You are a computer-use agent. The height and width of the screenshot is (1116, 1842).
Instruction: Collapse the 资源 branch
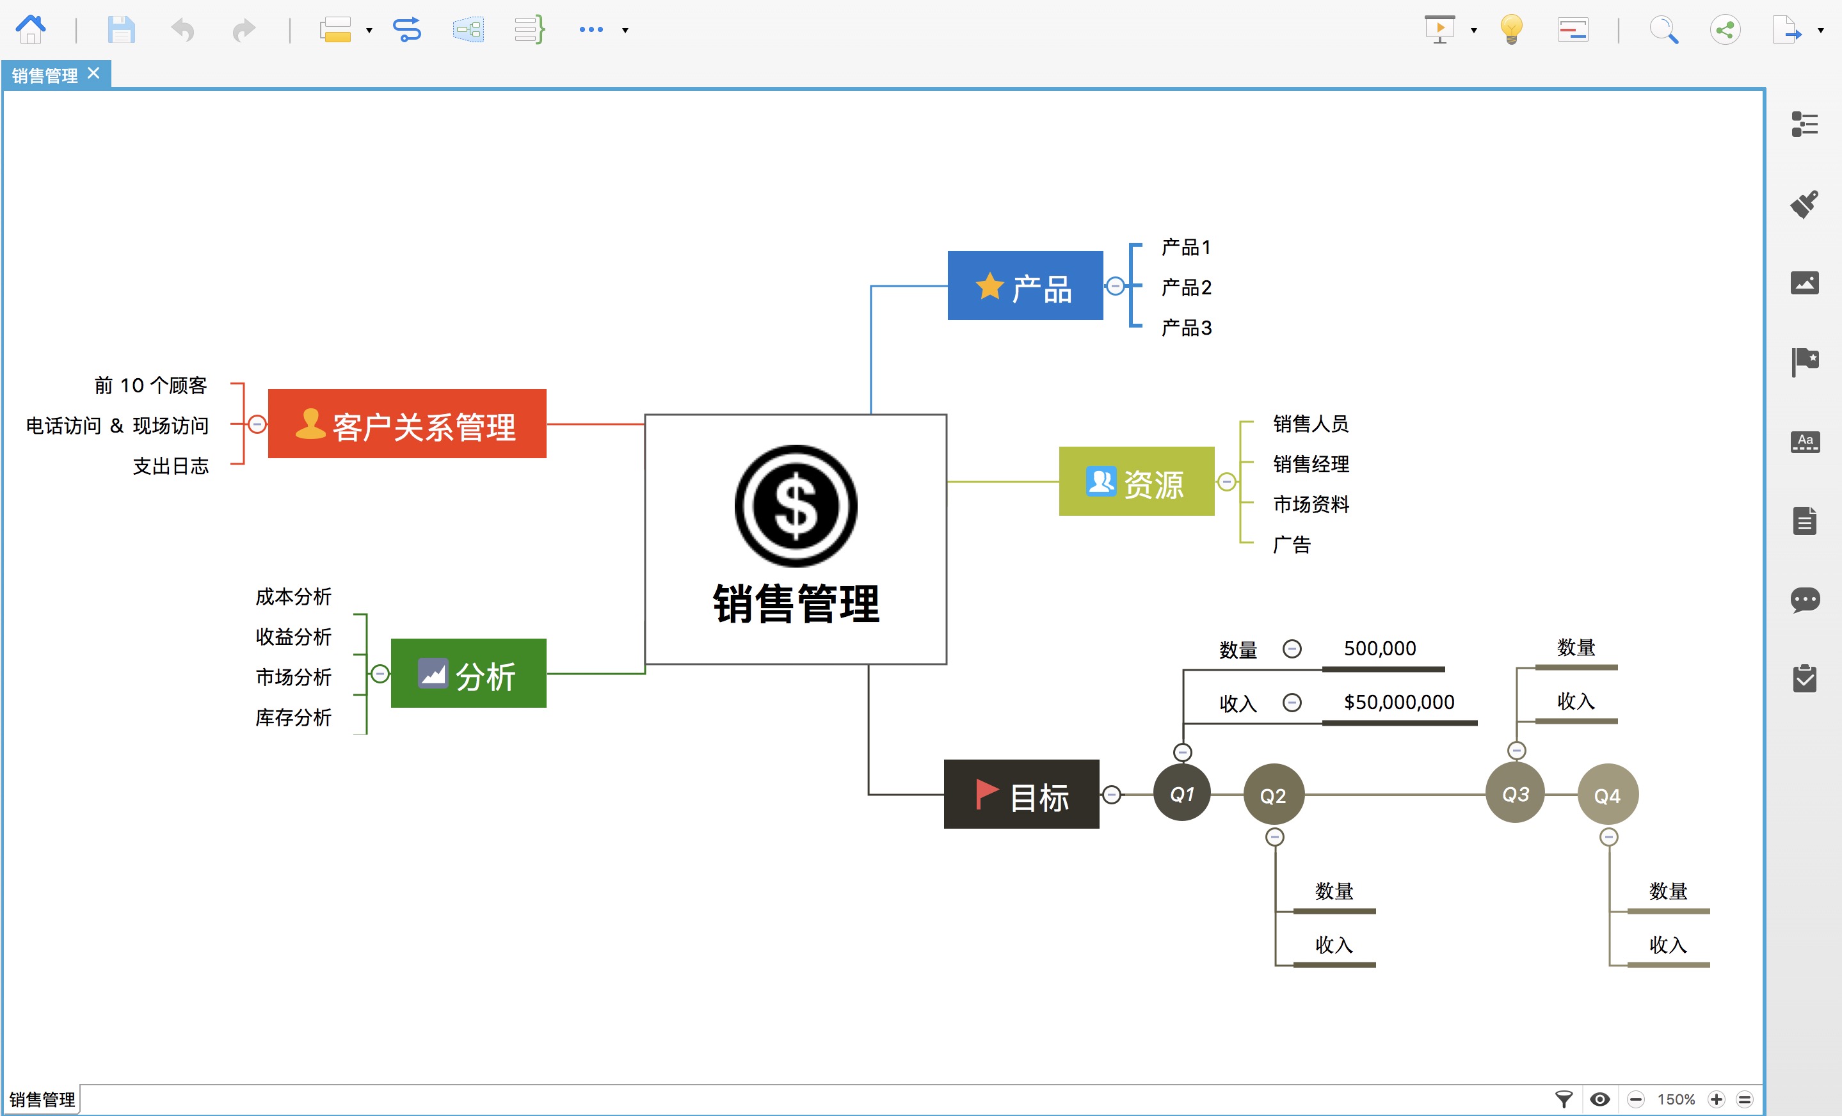(x=1226, y=481)
